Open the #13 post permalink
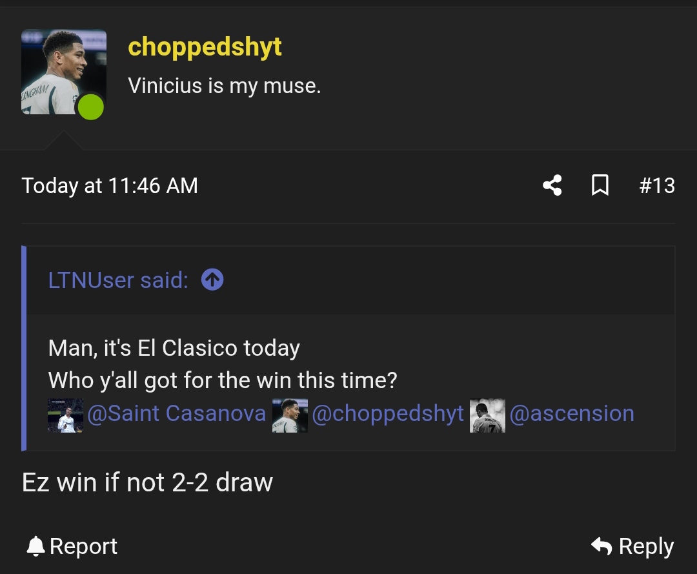 click(657, 186)
